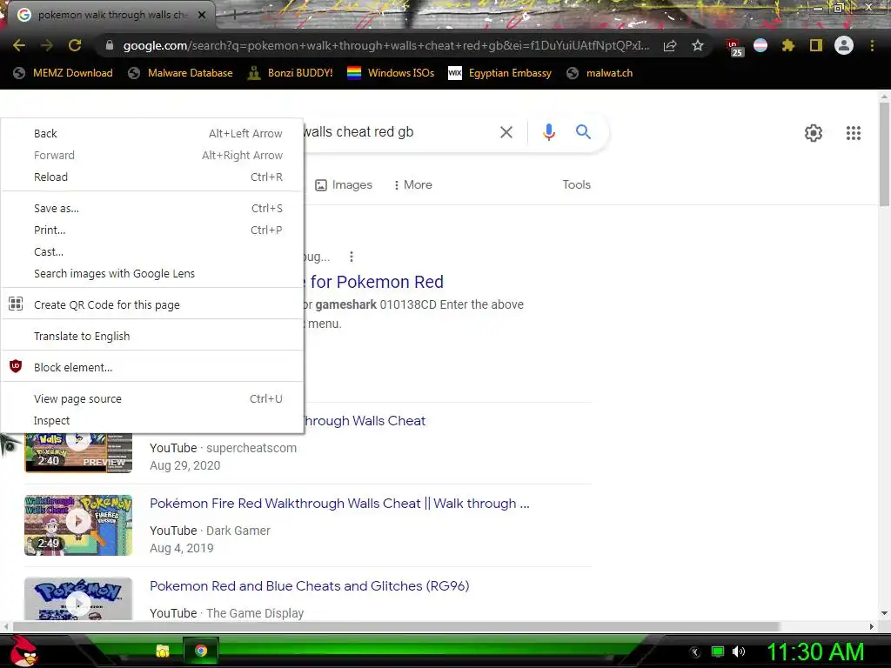Click the blue search magnifier icon
The height and width of the screenshot is (668, 891).
point(583,132)
